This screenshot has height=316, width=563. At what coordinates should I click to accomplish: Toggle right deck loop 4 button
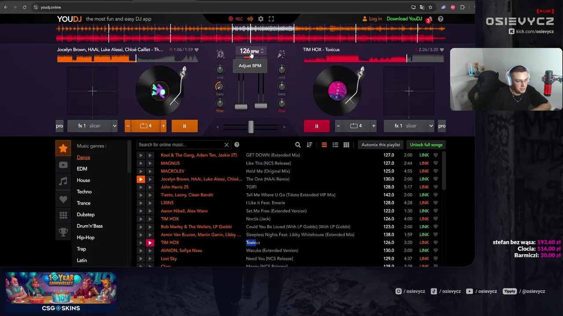(x=356, y=126)
